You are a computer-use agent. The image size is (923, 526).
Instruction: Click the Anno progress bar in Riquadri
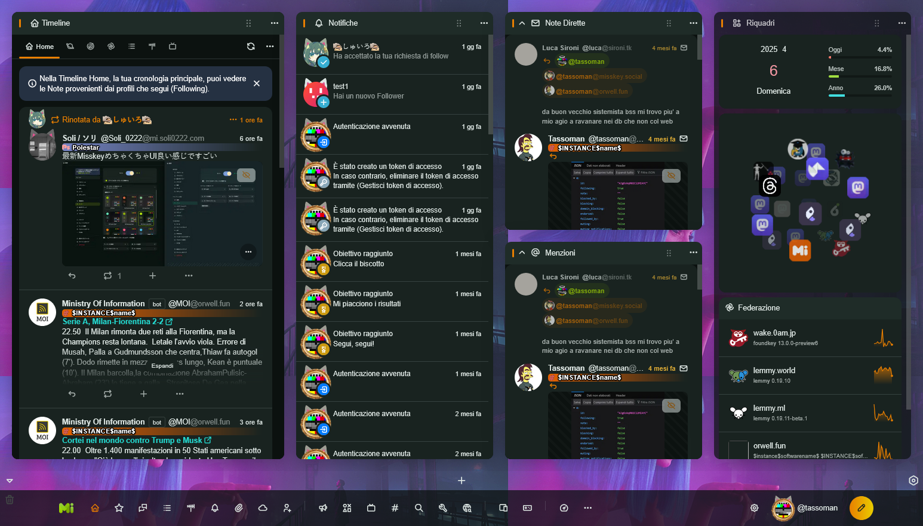tap(860, 95)
